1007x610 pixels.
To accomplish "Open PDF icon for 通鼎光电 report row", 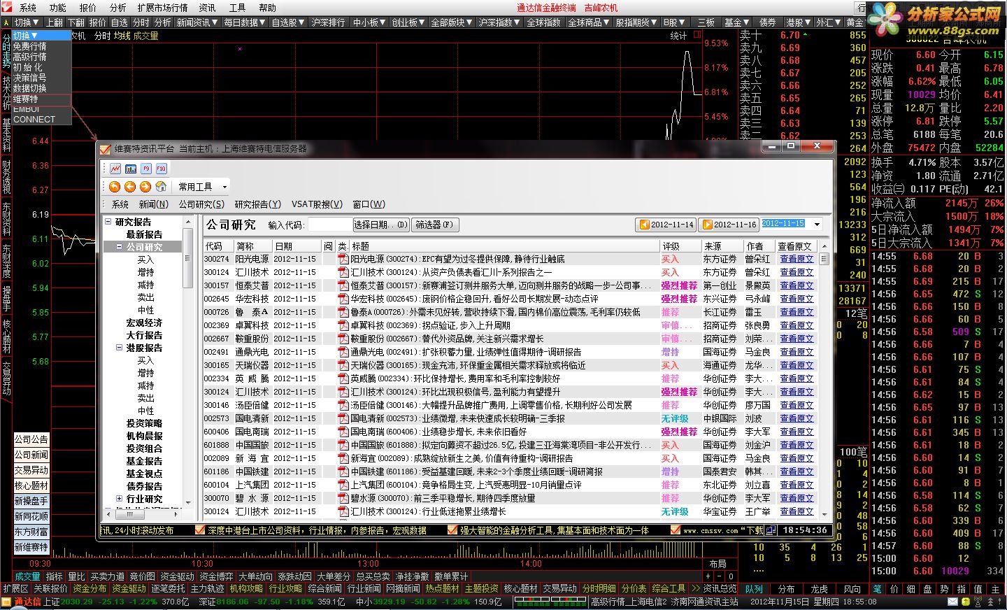I will pos(343,352).
